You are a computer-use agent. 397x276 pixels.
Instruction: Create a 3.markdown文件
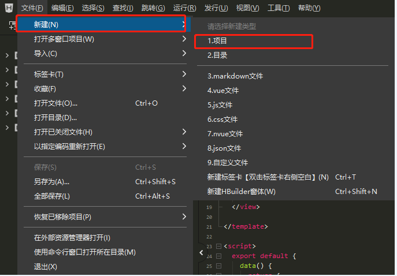[x=235, y=76]
